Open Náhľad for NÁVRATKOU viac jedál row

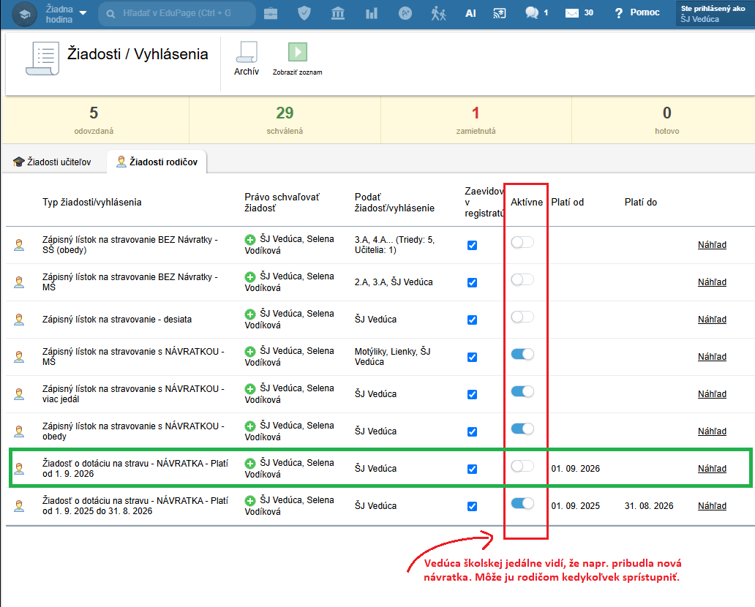tap(712, 394)
